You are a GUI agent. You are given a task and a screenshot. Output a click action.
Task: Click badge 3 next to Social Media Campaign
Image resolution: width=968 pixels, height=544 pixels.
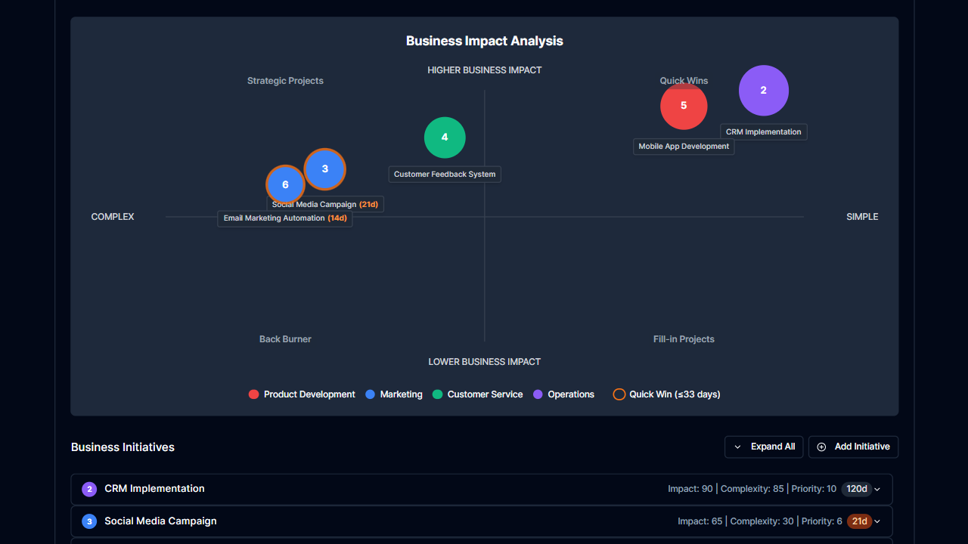[x=89, y=521]
